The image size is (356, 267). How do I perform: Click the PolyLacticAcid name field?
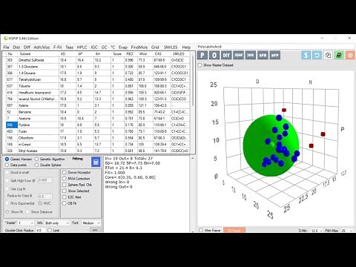point(276,47)
